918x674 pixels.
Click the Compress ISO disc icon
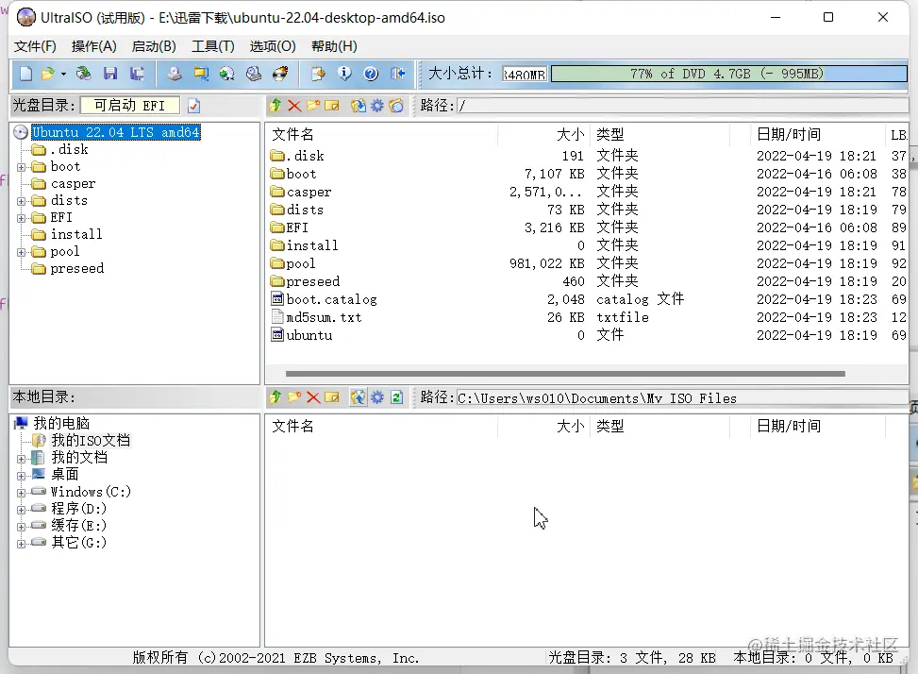[x=227, y=74]
